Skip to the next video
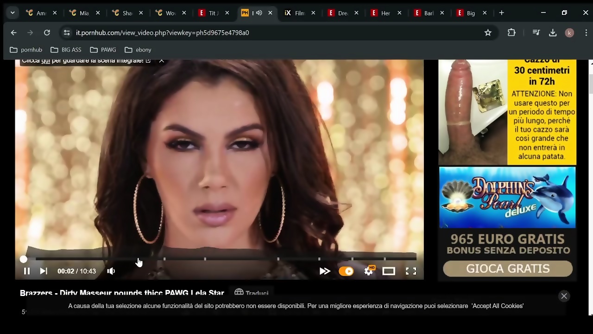The width and height of the screenshot is (593, 334). 44,271
